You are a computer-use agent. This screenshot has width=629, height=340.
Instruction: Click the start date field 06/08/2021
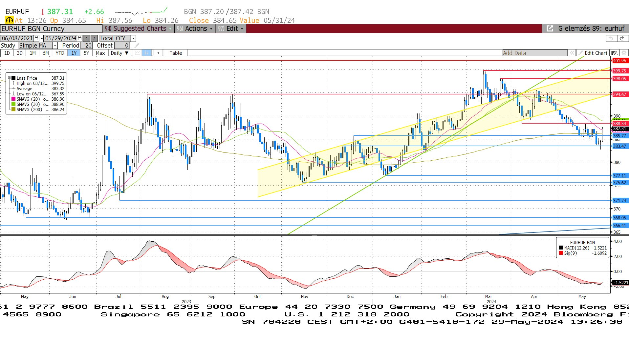point(17,38)
